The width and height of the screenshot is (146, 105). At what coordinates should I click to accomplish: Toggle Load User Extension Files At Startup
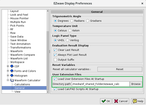point(55,79)
